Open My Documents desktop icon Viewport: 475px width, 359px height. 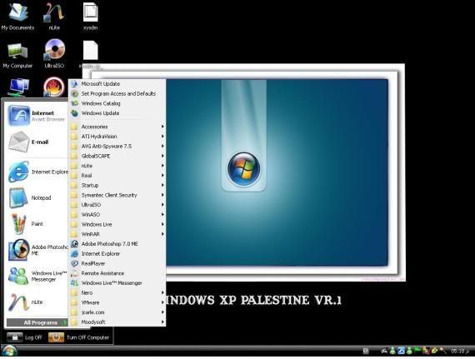click(x=17, y=16)
